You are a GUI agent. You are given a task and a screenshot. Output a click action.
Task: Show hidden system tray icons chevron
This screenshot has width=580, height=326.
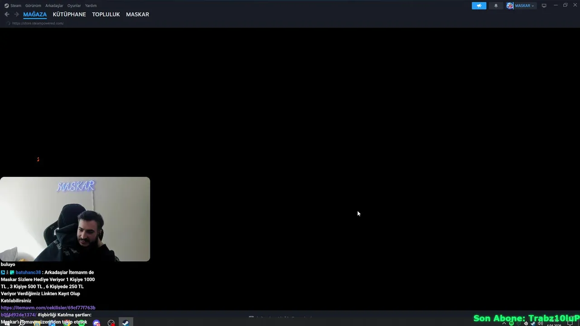click(504, 323)
